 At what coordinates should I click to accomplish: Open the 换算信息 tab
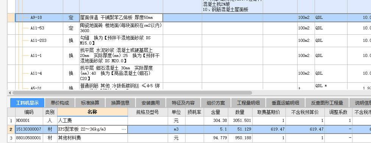pos(120,103)
